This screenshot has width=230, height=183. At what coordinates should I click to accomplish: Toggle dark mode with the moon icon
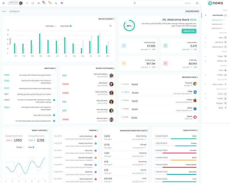coord(56,3)
